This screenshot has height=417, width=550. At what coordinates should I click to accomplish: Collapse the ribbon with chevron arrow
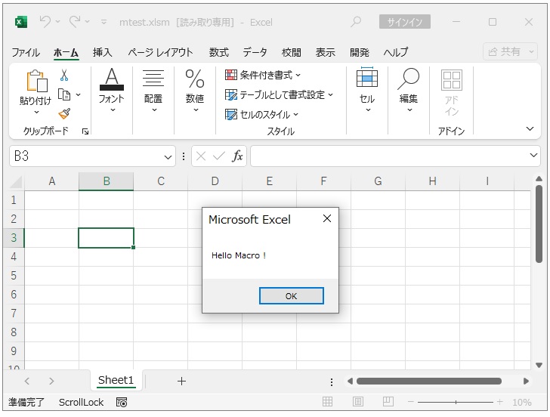530,128
